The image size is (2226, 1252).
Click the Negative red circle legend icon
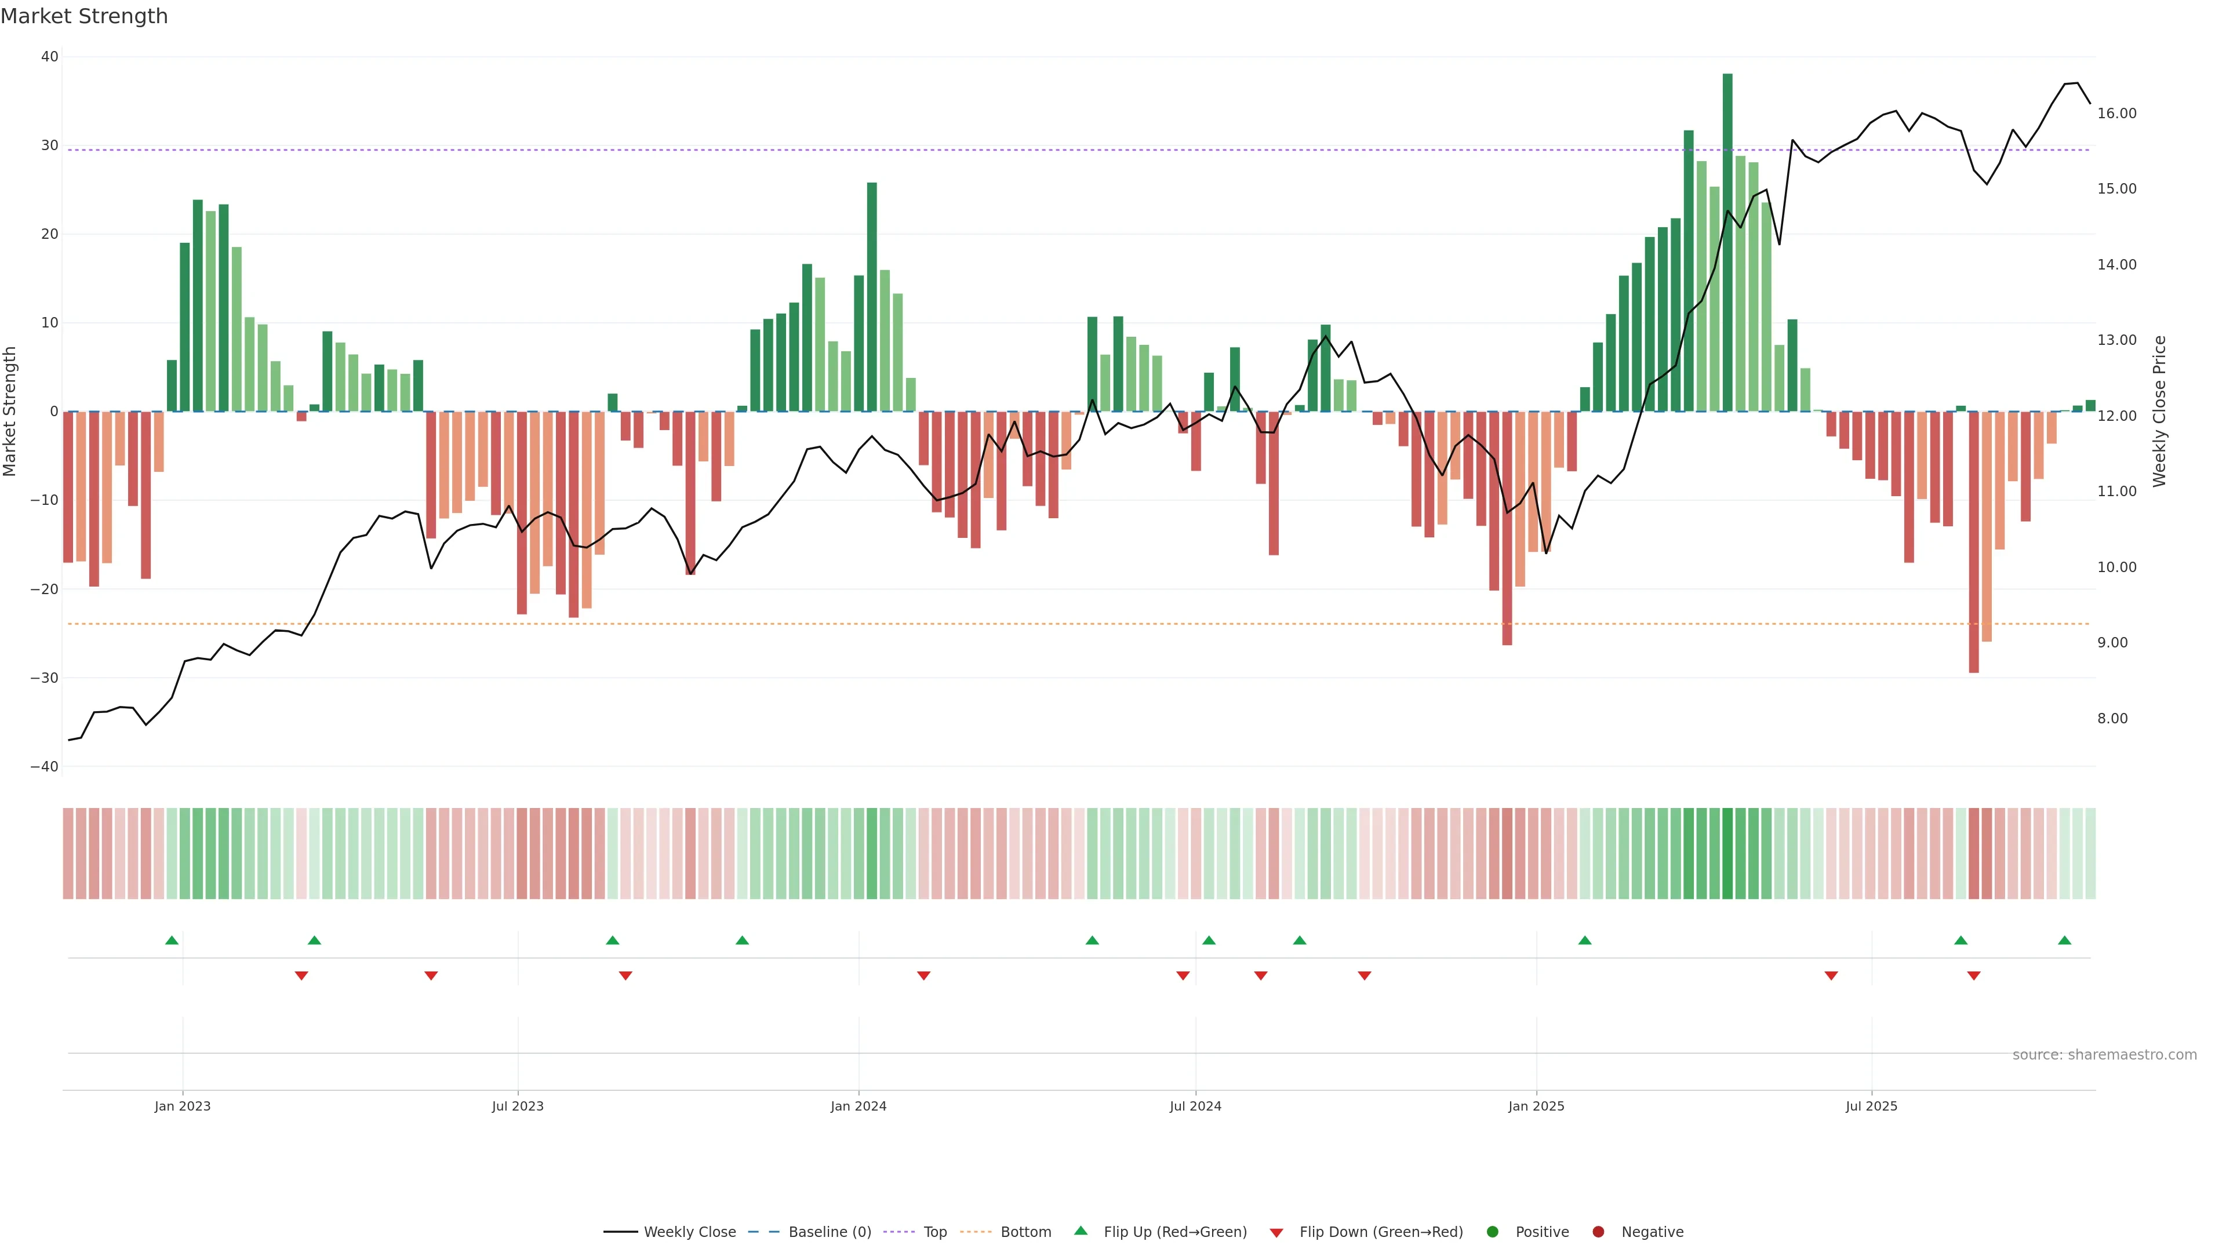click(1598, 1232)
